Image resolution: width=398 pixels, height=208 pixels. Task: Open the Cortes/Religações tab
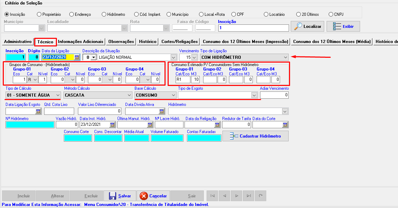pyautogui.click(x=180, y=42)
